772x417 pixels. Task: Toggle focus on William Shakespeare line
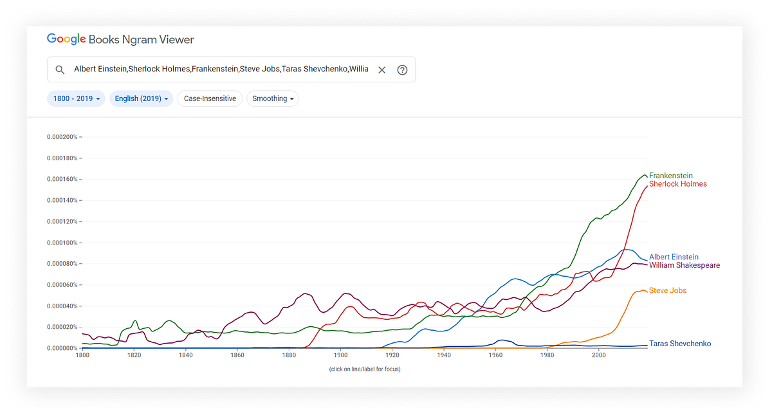pos(684,265)
